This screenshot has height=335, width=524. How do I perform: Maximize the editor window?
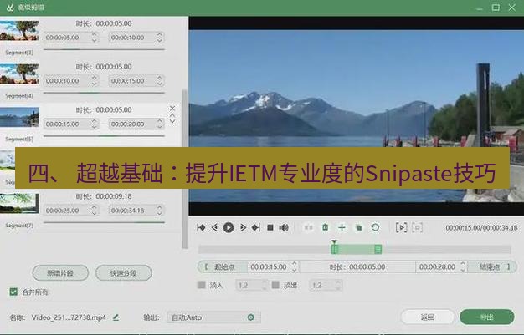tap(496, 8)
